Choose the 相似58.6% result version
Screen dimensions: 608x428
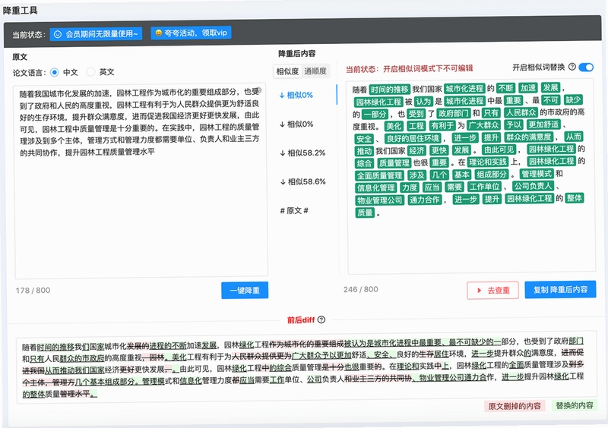point(302,181)
